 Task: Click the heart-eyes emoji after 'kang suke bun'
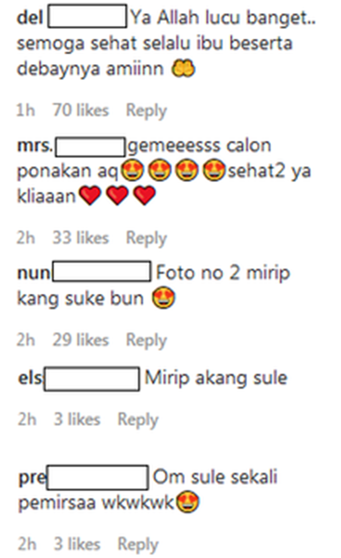(x=164, y=298)
